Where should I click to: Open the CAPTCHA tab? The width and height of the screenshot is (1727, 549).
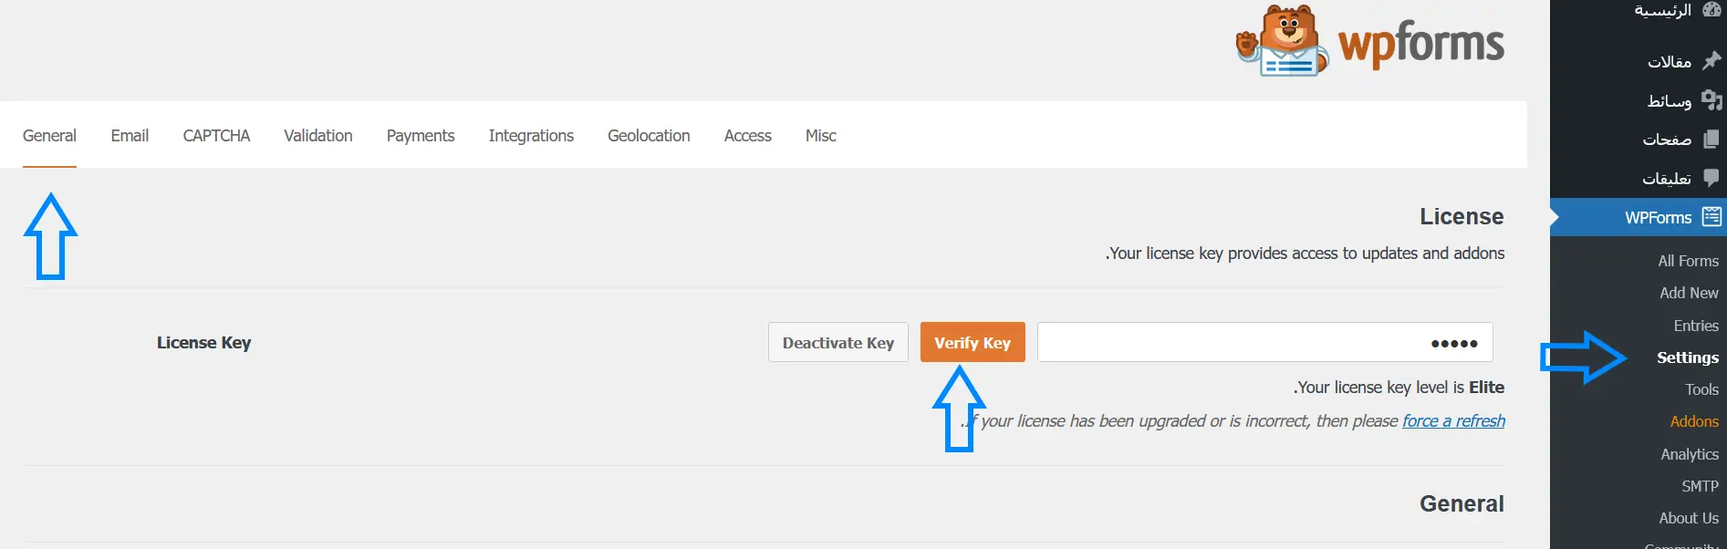[x=216, y=136]
